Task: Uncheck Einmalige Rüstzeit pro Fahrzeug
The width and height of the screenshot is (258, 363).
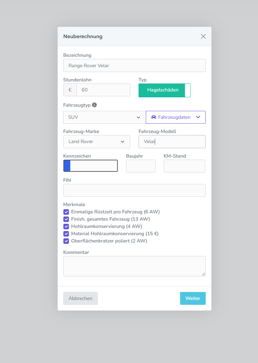Action: pyautogui.click(x=66, y=212)
